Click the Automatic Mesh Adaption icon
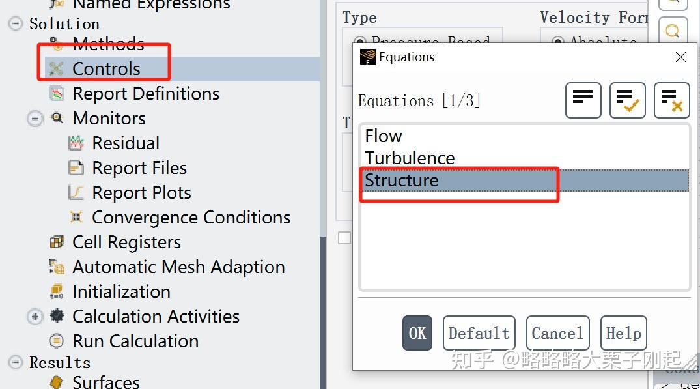The width and height of the screenshot is (700, 389). (57, 267)
